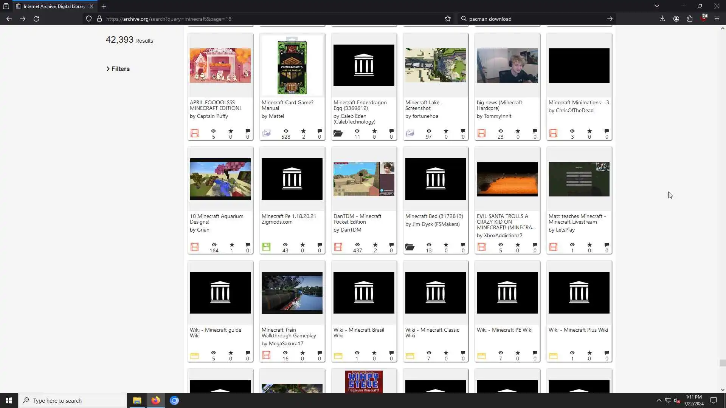Open the Firefox hamburger application menu
This screenshot has width=726, height=408.
[717, 19]
